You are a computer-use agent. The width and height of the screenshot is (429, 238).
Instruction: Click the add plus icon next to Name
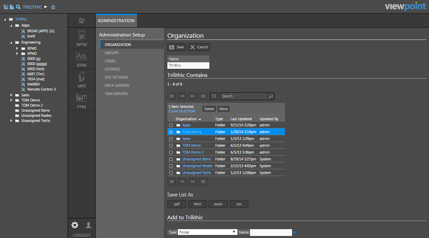pos(294,232)
